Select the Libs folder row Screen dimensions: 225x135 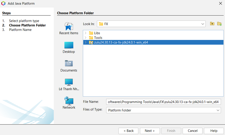tap(153, 33)
